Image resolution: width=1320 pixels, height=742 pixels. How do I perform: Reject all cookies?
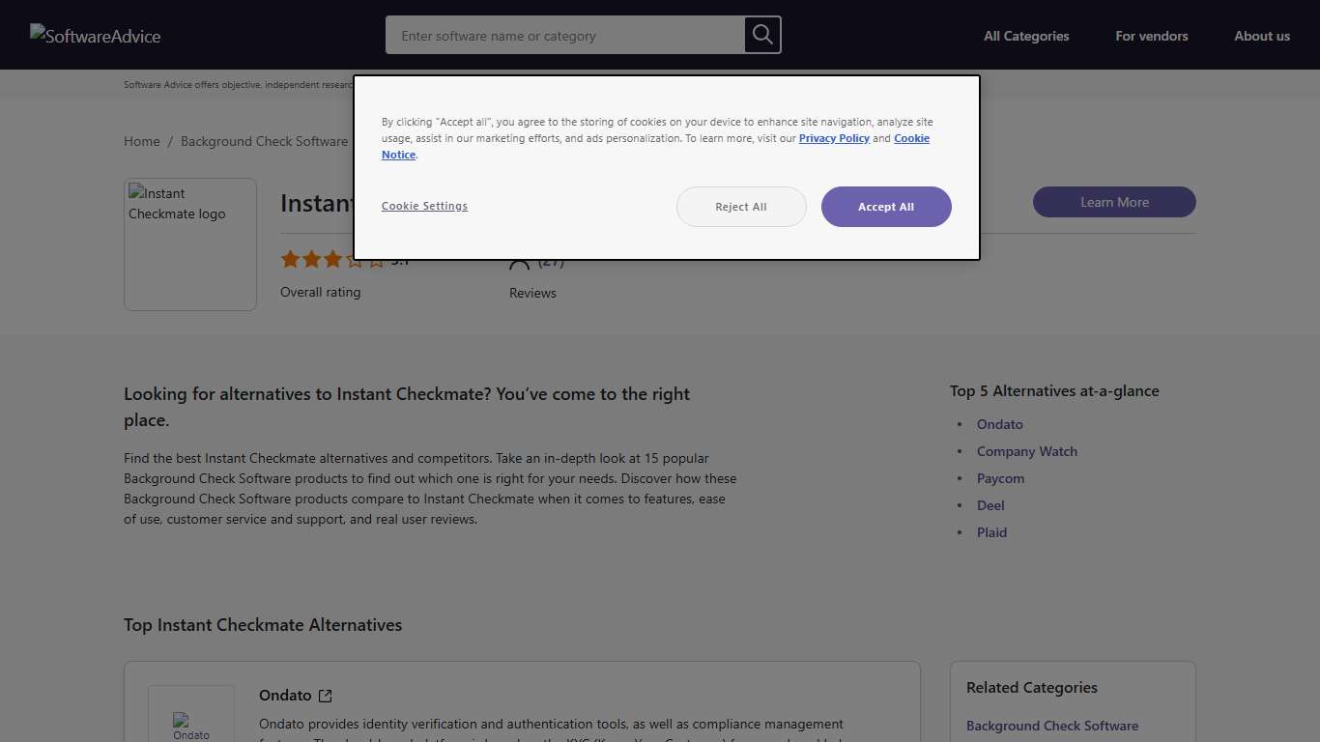click(x=740, y=206)
